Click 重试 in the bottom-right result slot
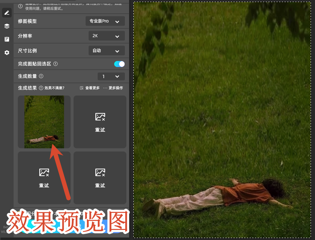315x240 pixels. (x=100, y=185)
